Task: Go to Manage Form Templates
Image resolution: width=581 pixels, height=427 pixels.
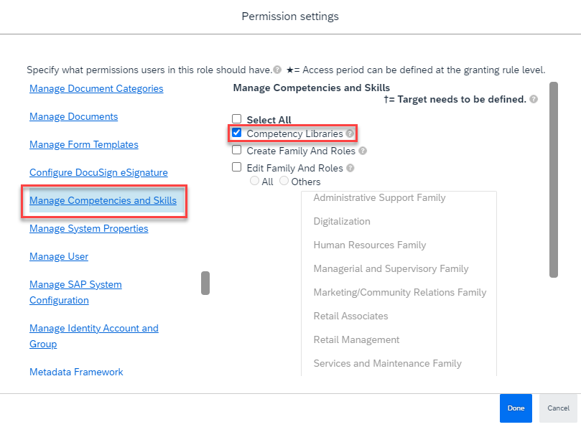Action: pyautogui.click(x=84, y=144)
